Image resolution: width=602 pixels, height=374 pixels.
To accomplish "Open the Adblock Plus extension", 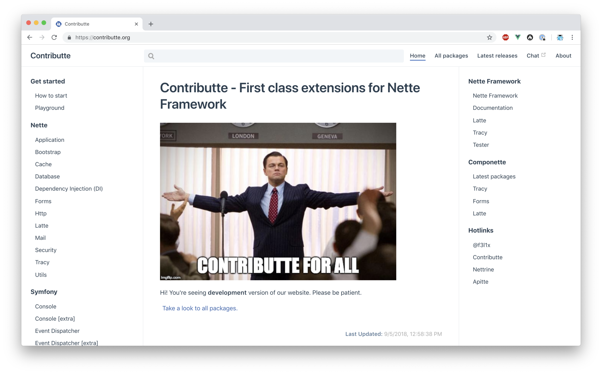I will 505,37.
